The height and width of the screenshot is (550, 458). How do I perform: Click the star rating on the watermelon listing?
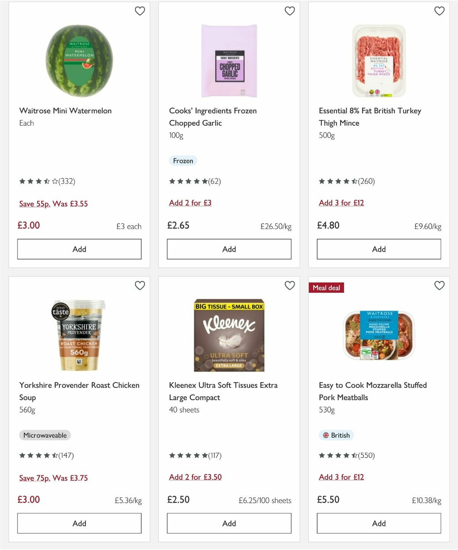[38, 181]
